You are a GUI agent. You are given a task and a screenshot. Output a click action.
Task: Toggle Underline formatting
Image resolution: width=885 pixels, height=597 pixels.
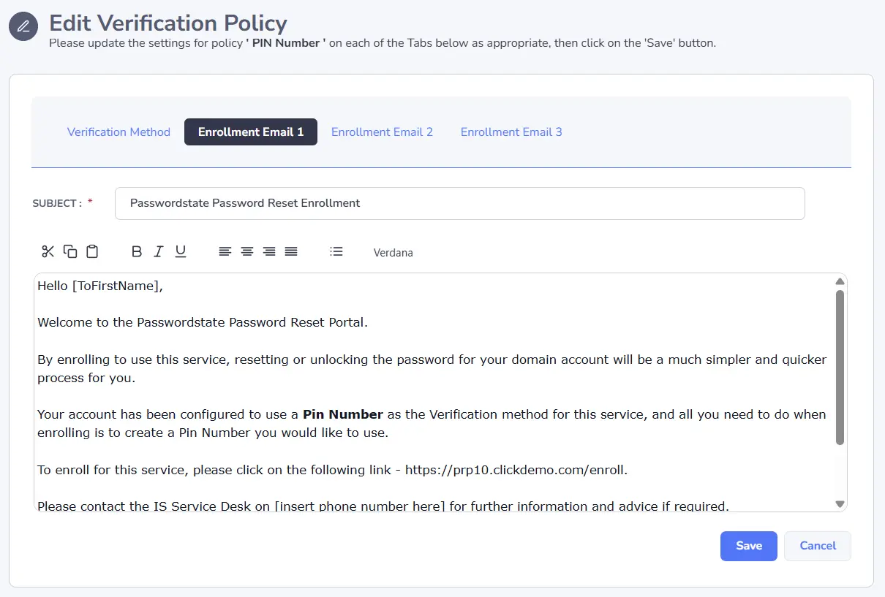pyautogui.click(x=181, y=251)
